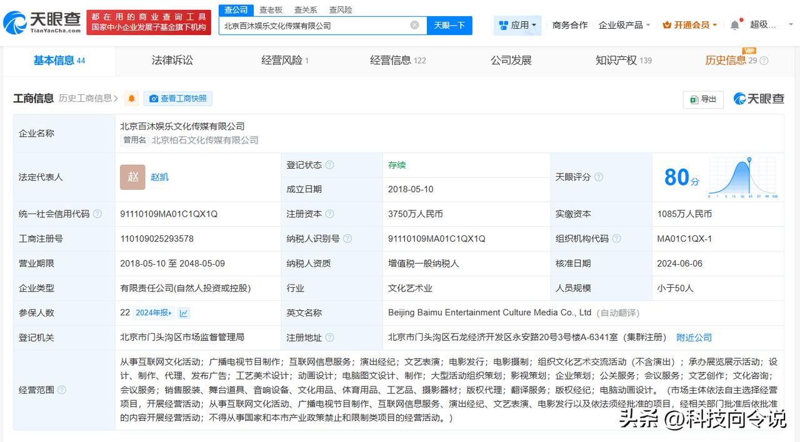Click the 登记状态 help icon

click(x=329, y=165)
